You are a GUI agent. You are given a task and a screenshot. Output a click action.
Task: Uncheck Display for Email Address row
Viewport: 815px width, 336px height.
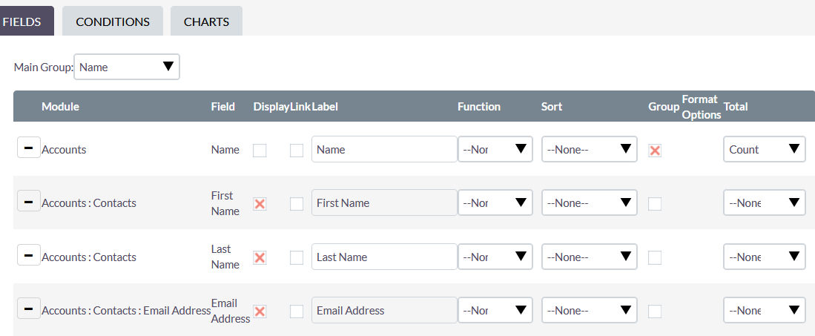click(x=260, y=312)
